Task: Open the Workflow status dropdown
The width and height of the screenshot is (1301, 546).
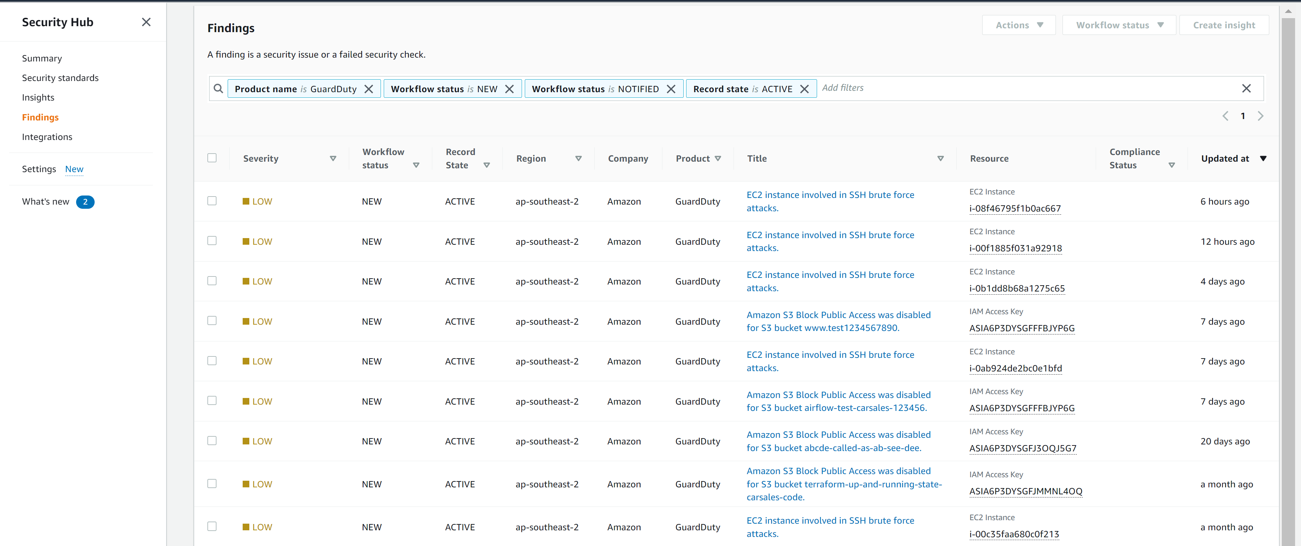Action: (x=1119, y=25)
